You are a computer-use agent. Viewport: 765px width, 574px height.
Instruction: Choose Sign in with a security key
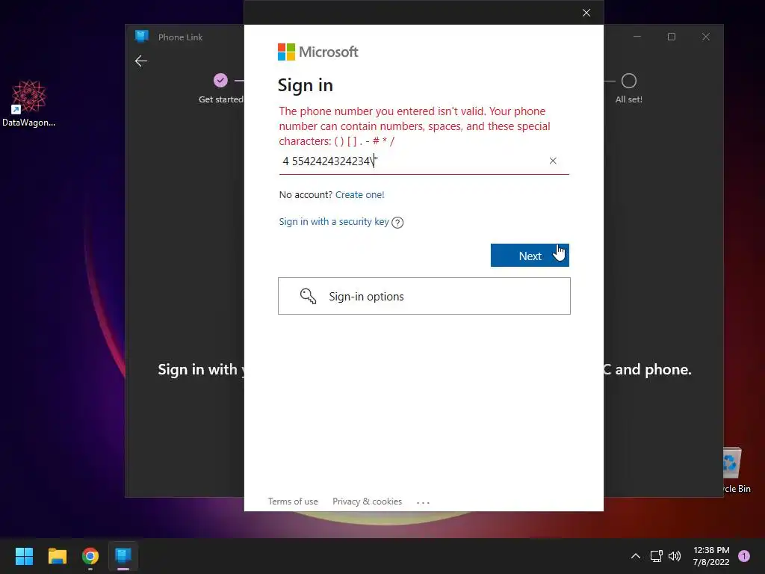point(334,221)
